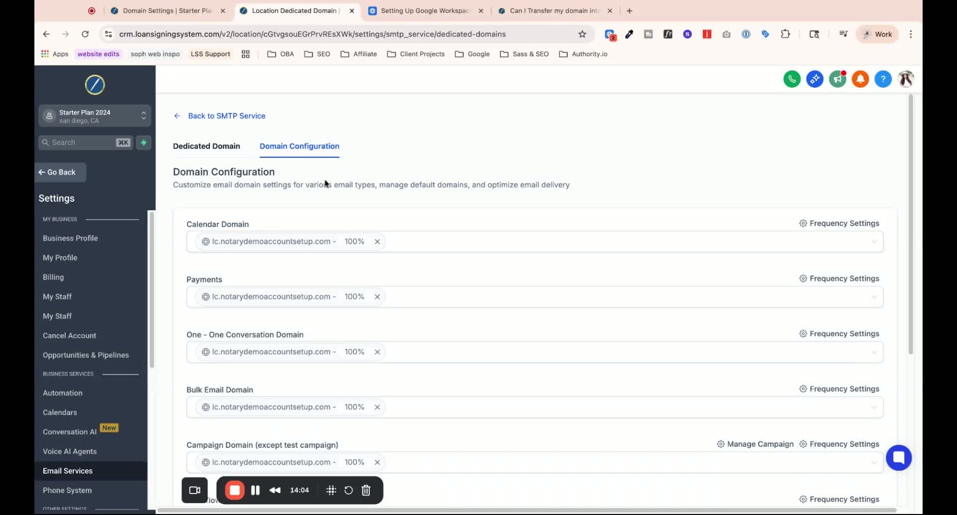
Task: Click the Chrome address bar URL
Action: (x=313, y=34)
